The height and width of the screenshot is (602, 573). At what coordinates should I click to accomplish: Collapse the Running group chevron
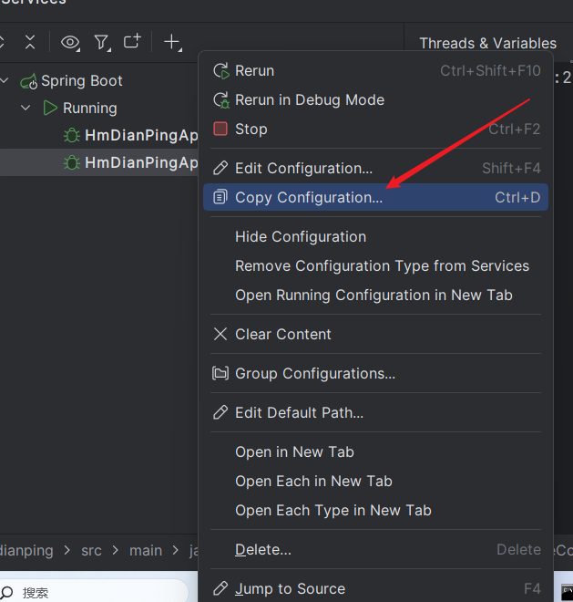tap(26, 108)
